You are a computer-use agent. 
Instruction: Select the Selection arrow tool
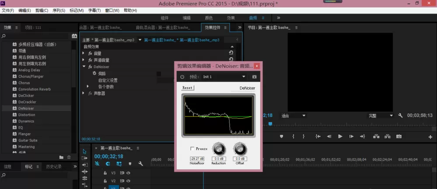tap(85, 151)
